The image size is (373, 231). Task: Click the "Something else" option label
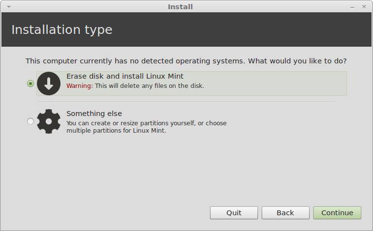pos(94,114)
